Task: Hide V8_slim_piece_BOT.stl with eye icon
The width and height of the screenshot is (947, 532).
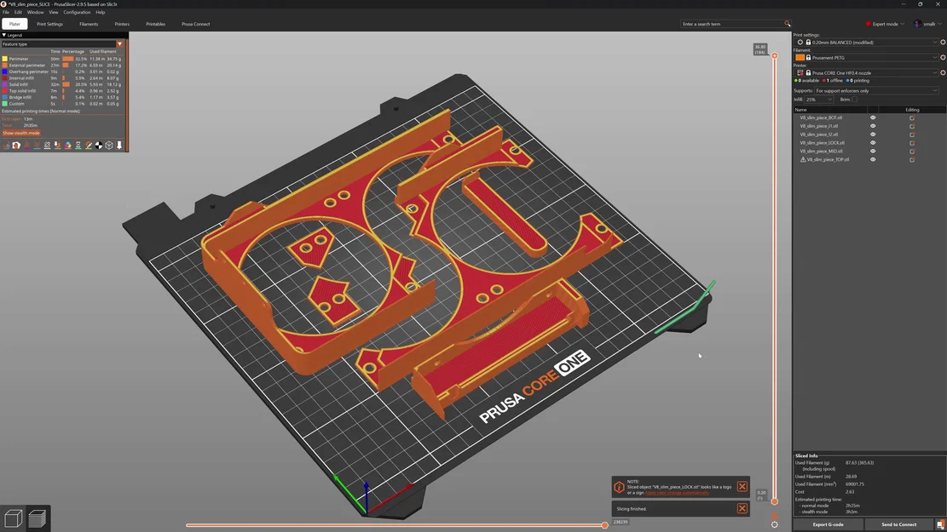Action: [873, 117]
